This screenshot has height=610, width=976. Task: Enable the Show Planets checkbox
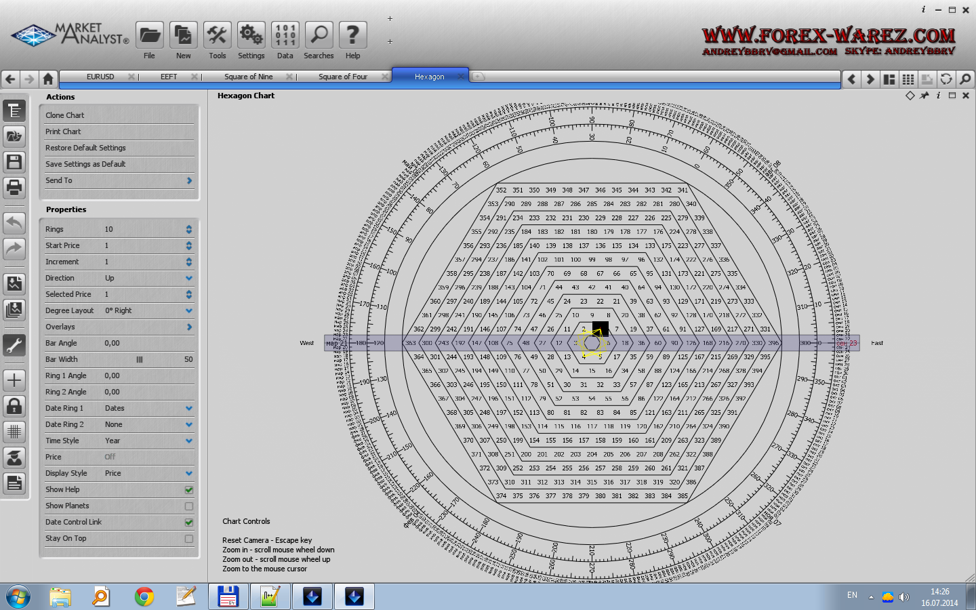point(189,506)
